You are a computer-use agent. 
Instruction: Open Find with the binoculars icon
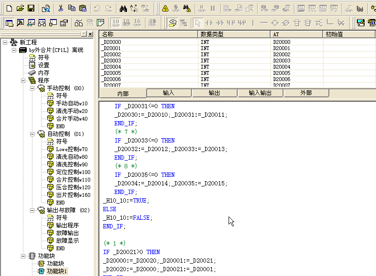123,9
